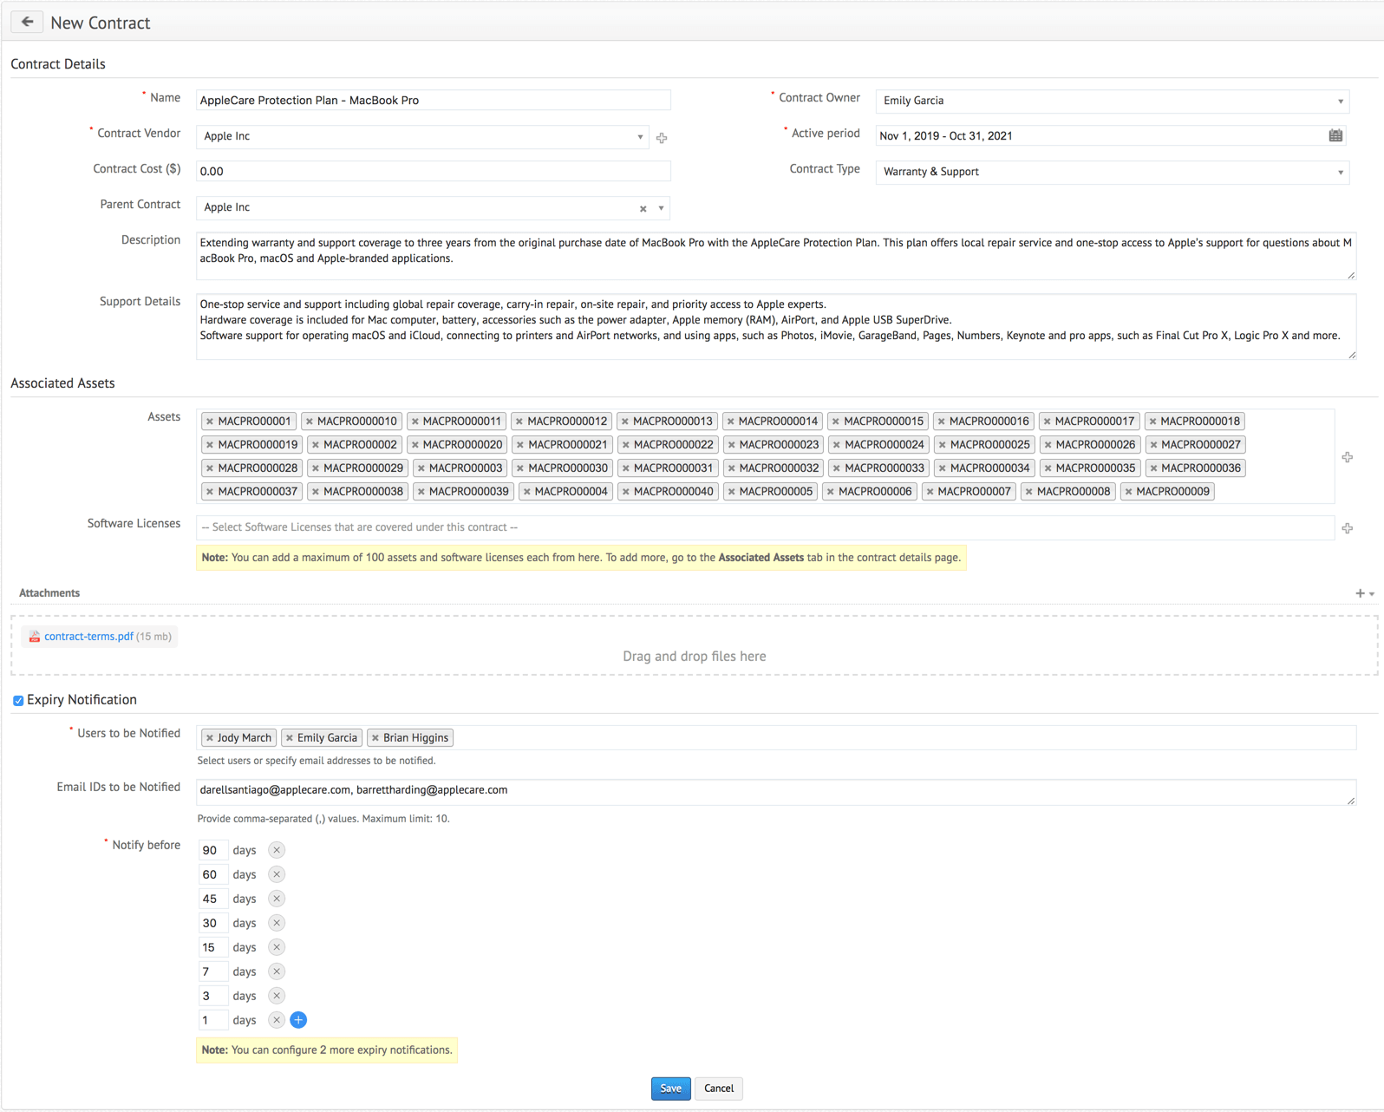Remove the 90 days notification row
This screenshot has height=1112, width=1384.
(x=277, y=850)
